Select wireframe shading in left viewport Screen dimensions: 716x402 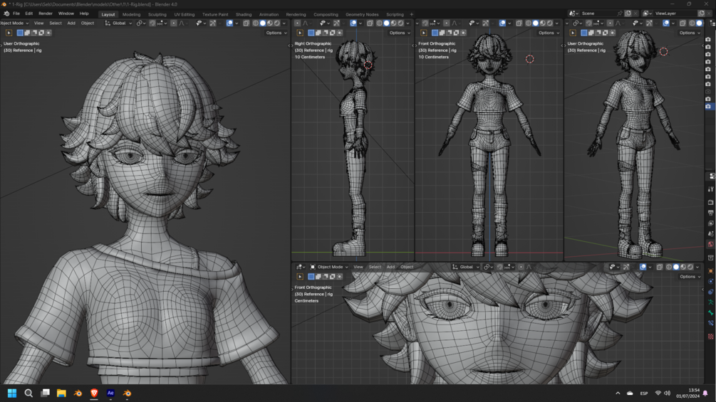pyautogui.click(x=256, y=23)
